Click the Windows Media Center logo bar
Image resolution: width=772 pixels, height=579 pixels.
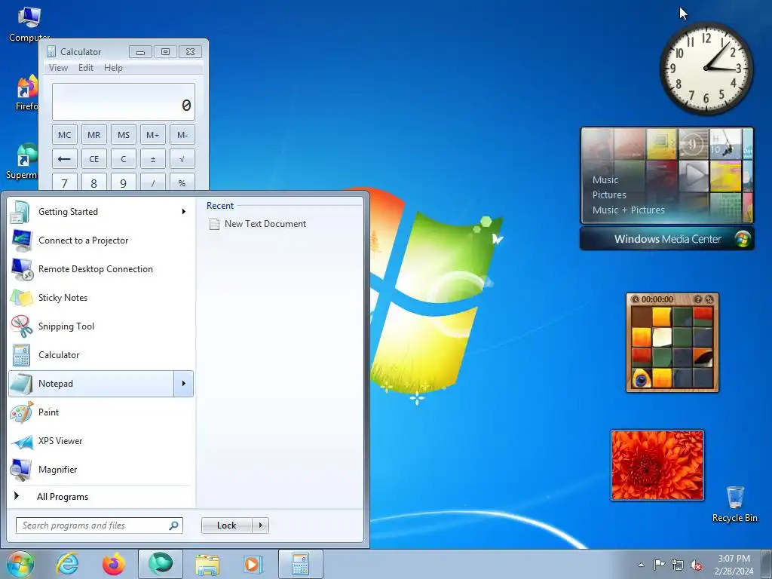point(667,239)
